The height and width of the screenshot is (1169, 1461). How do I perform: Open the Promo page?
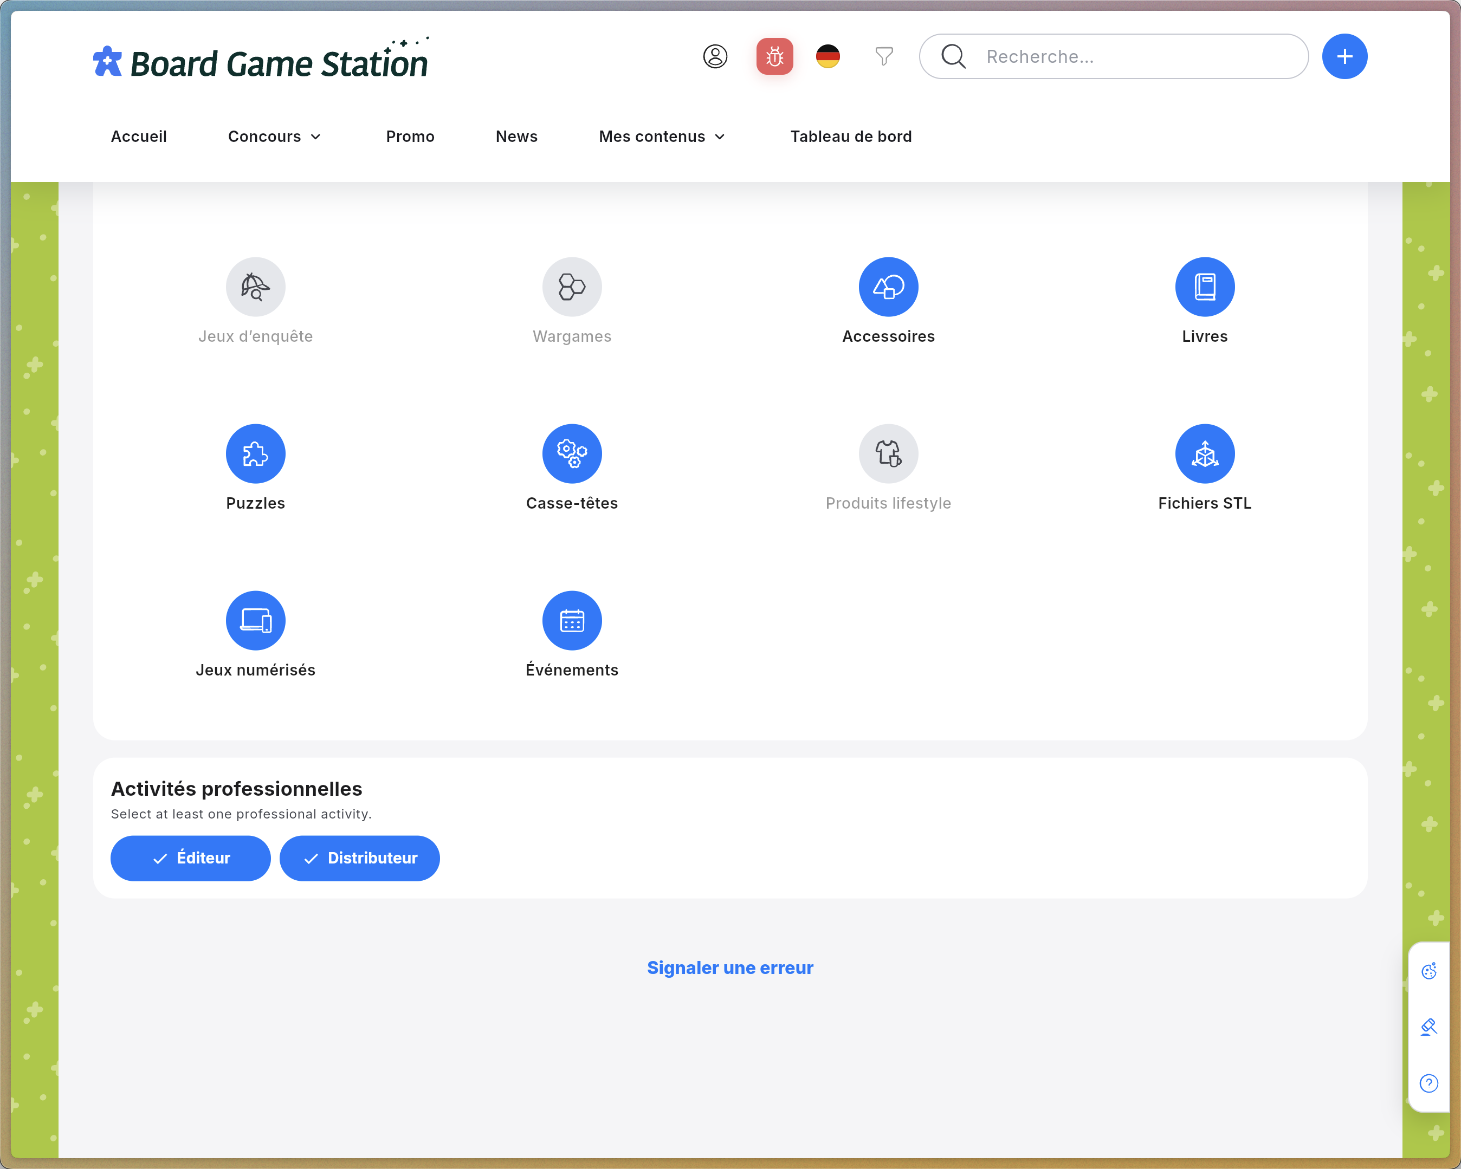[x=410, y=136]
